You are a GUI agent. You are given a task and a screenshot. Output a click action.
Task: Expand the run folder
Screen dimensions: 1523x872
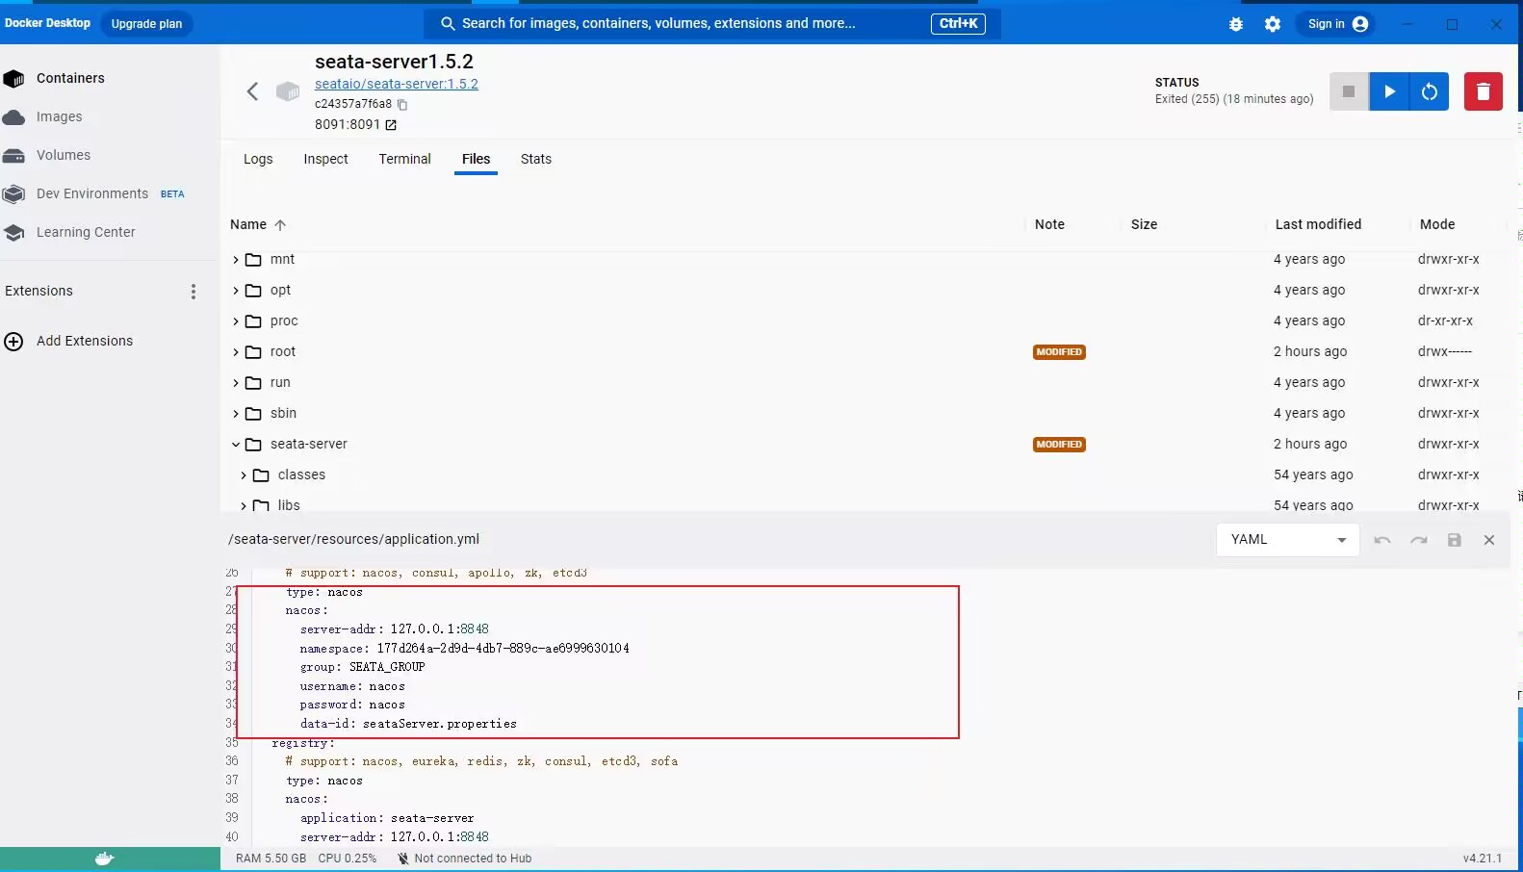coord(236,383)
